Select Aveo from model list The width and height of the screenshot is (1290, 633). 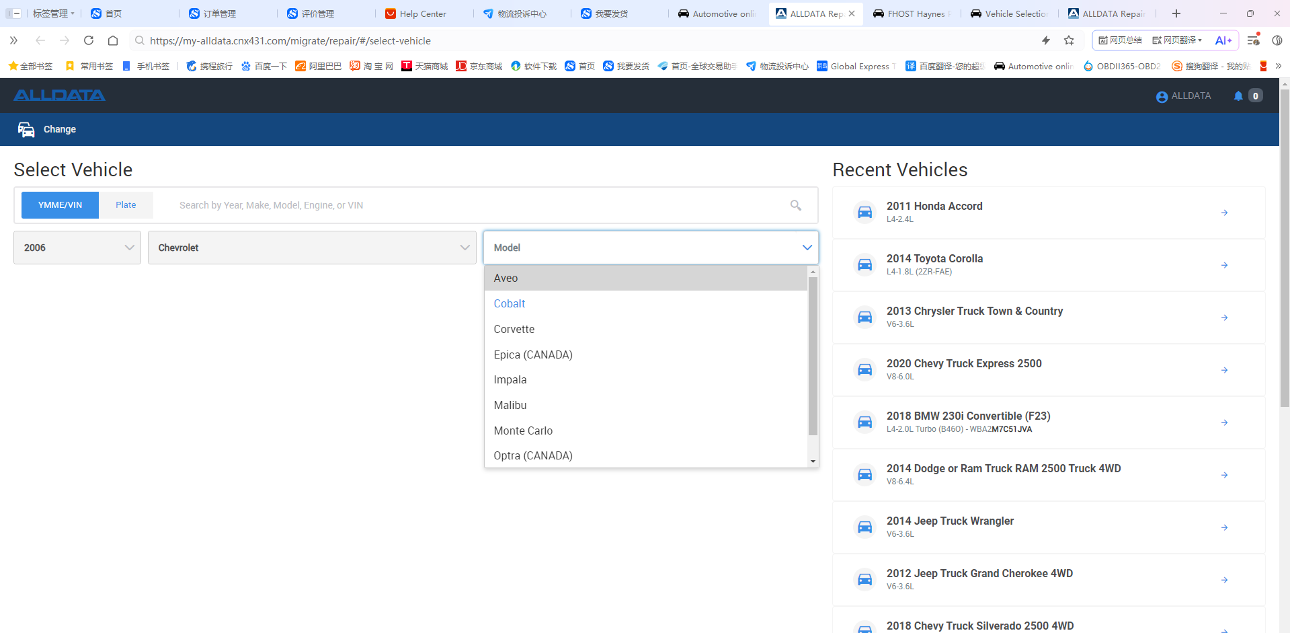coord(645,278)
